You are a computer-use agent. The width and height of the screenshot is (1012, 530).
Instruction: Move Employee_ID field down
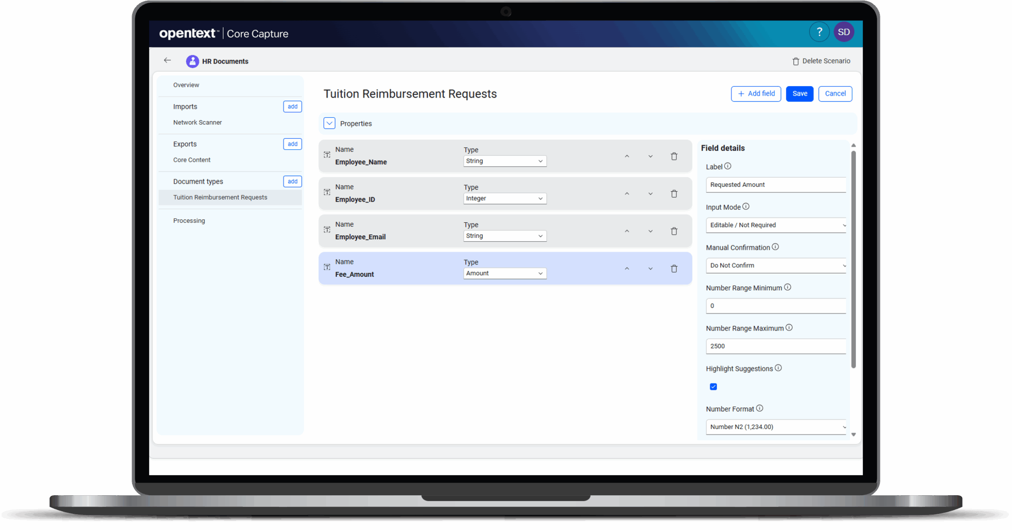coord(650,194)
